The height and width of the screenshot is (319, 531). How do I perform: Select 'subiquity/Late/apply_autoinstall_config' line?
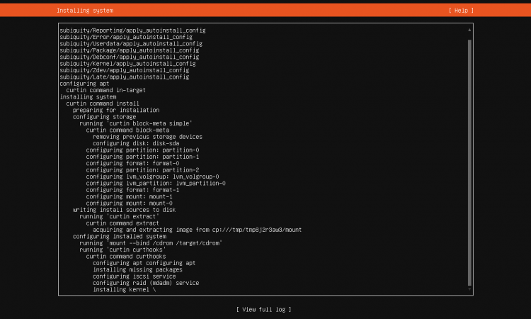[125, 77]
